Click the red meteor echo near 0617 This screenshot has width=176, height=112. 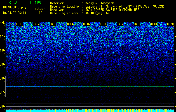(x=112, y=88)
